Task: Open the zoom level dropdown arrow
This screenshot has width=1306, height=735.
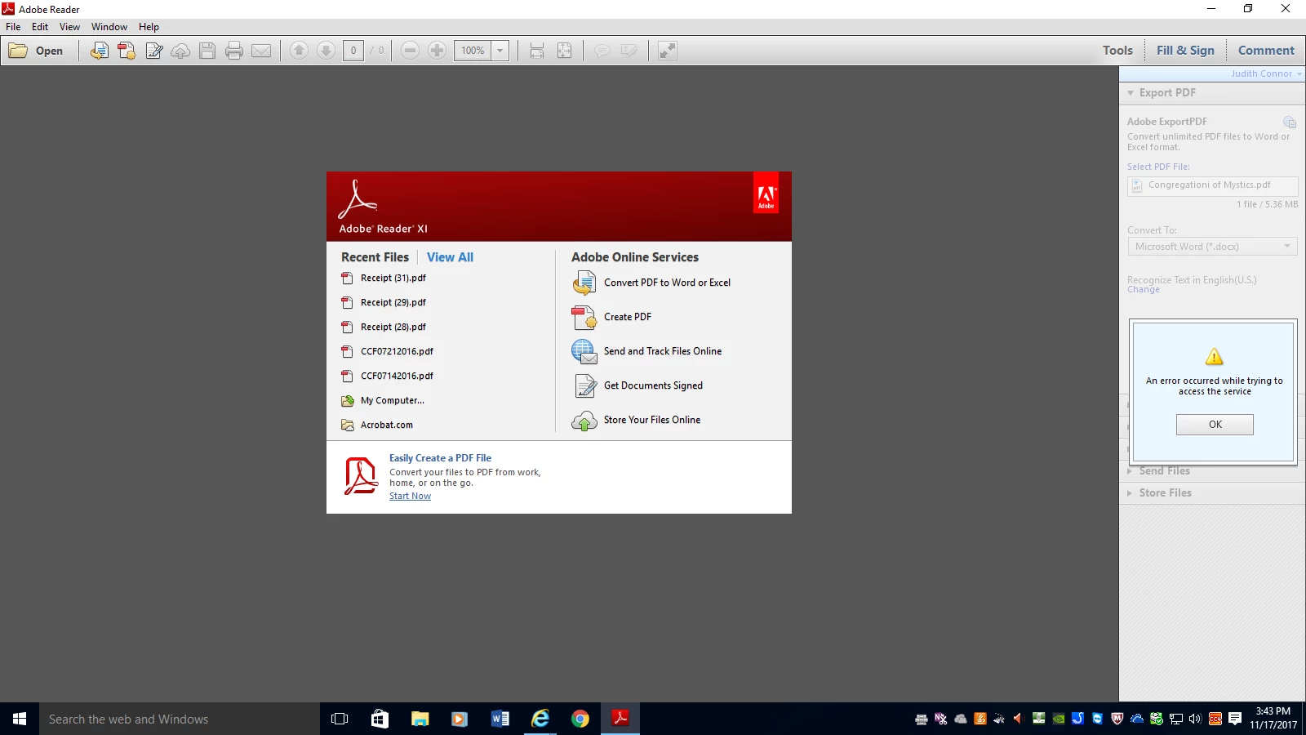Action: (500, 51)
